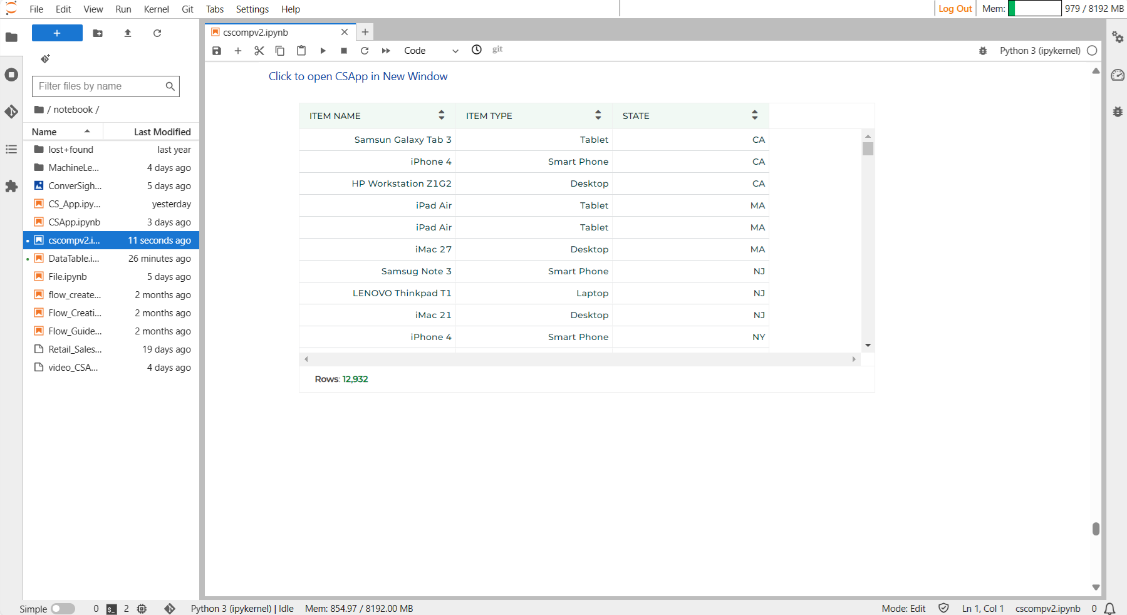The image size is (1127, 615).
Task: Sort table by ITEM TYPE column arrows
Action: coord(598,115)
